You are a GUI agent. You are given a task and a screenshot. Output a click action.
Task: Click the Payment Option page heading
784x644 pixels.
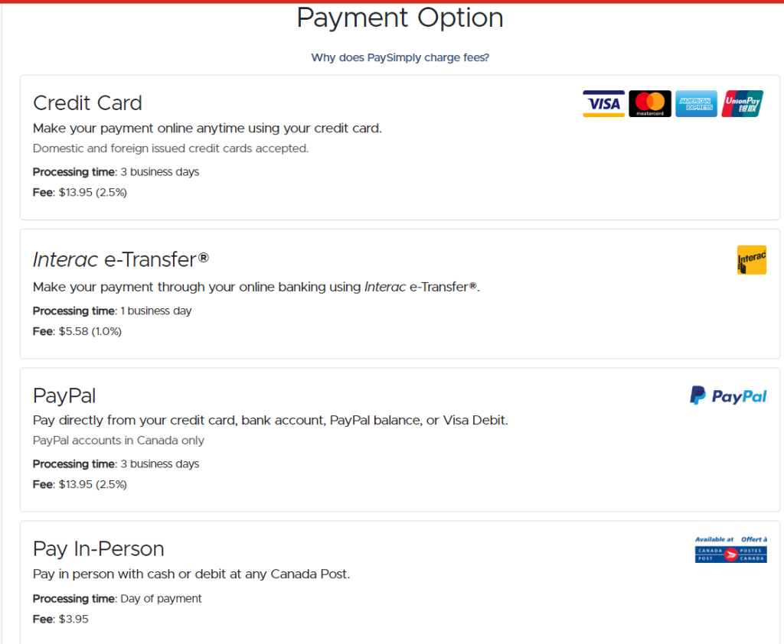(400, 17)
